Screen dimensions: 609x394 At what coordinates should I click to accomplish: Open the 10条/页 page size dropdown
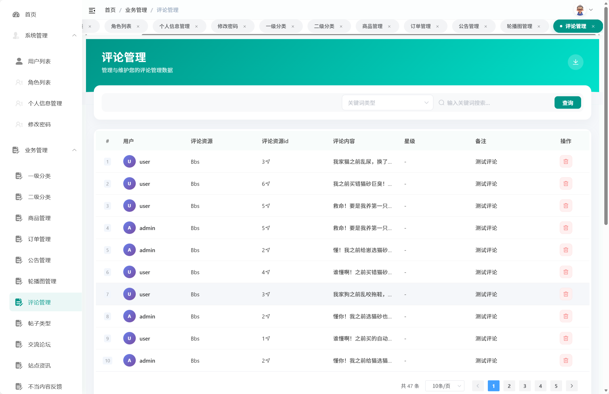(444, 386)
